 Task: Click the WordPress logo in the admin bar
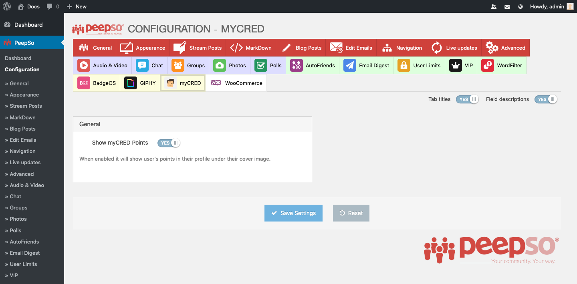point(7,6)
